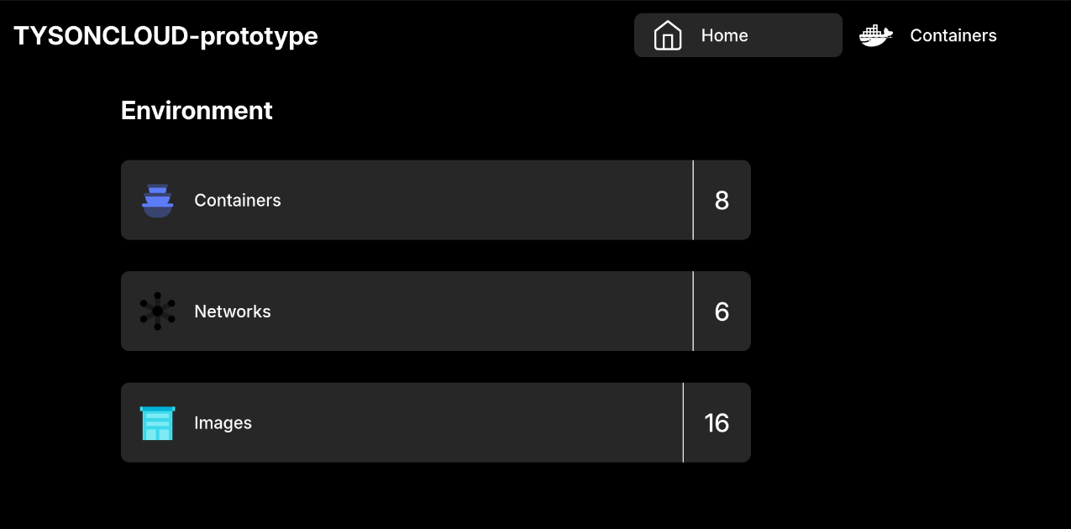Click the Home text in navigation
The height and width of the screenshot is (529, 1071).
click(725, 35)
